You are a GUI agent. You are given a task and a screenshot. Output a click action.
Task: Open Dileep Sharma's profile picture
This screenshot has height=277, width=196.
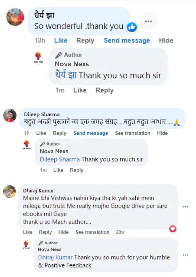[10, 115]
